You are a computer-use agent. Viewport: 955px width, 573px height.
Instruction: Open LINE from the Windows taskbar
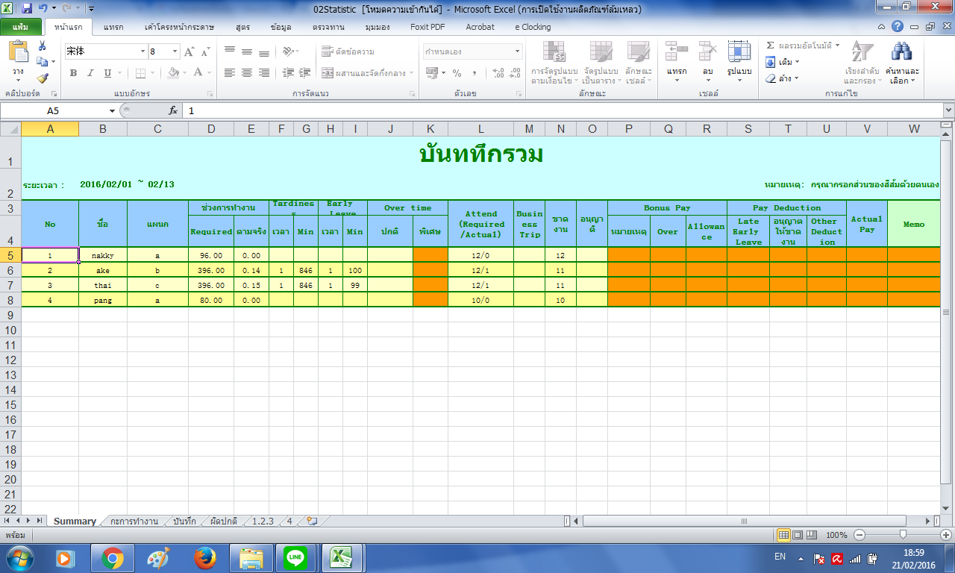tap(296, 557)
